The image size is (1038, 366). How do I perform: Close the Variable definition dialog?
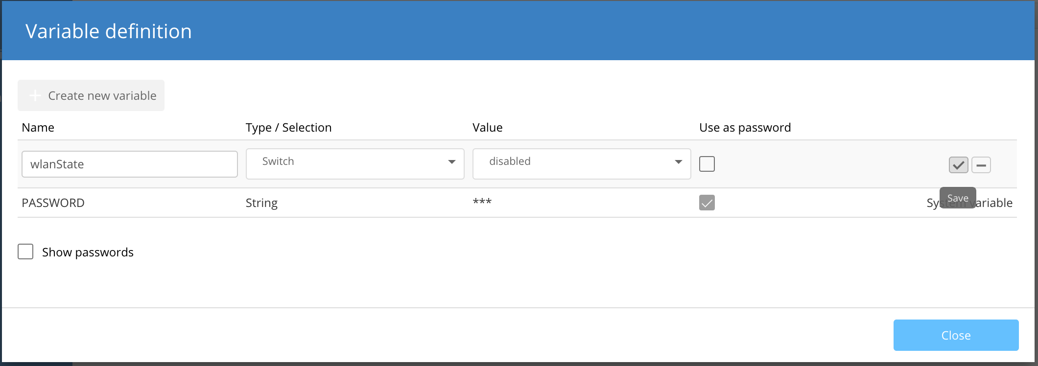point(955,335)
